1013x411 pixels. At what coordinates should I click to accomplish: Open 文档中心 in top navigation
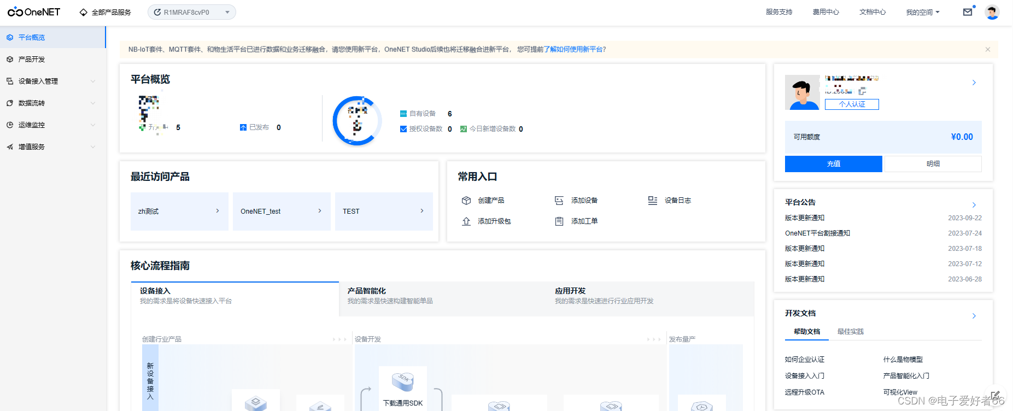pyautogui.click(x=873, y=12)
